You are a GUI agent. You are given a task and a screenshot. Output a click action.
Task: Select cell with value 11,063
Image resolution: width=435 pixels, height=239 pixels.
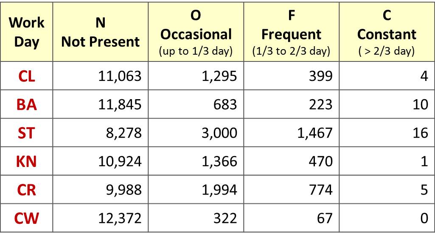click(x=118, y=76)
